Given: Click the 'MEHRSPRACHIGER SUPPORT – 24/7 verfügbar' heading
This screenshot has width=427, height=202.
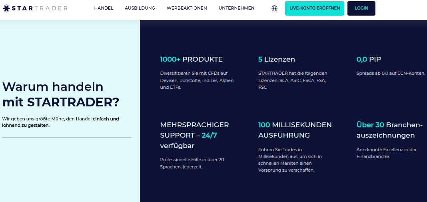Looking at the screenshot, I should 194,135.
